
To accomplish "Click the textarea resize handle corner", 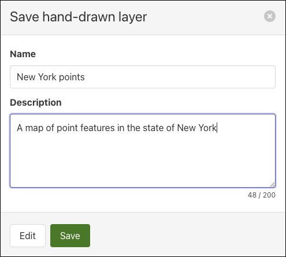I will pos(272,185).
